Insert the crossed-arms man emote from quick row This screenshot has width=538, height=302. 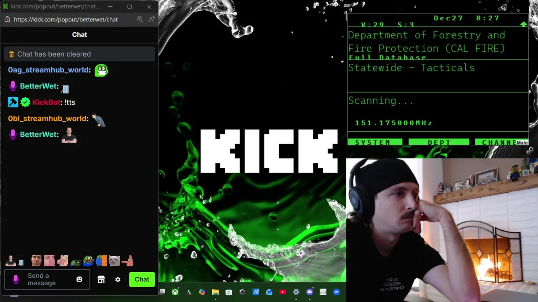(11, 261)
